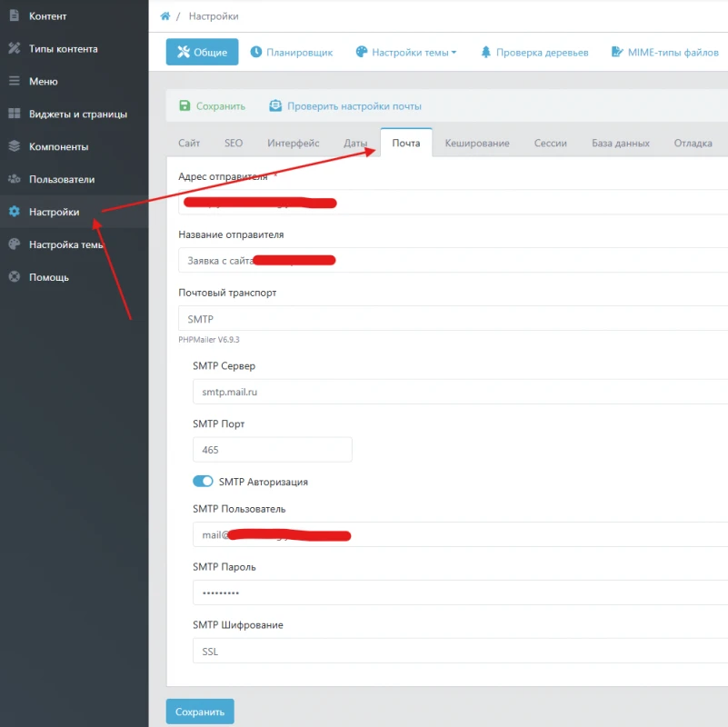Image resolution: width=728 pixels, height=727 pixels.
Task: Toggle SMTP Авторизация switch
Action: click(x=203, y=482)
